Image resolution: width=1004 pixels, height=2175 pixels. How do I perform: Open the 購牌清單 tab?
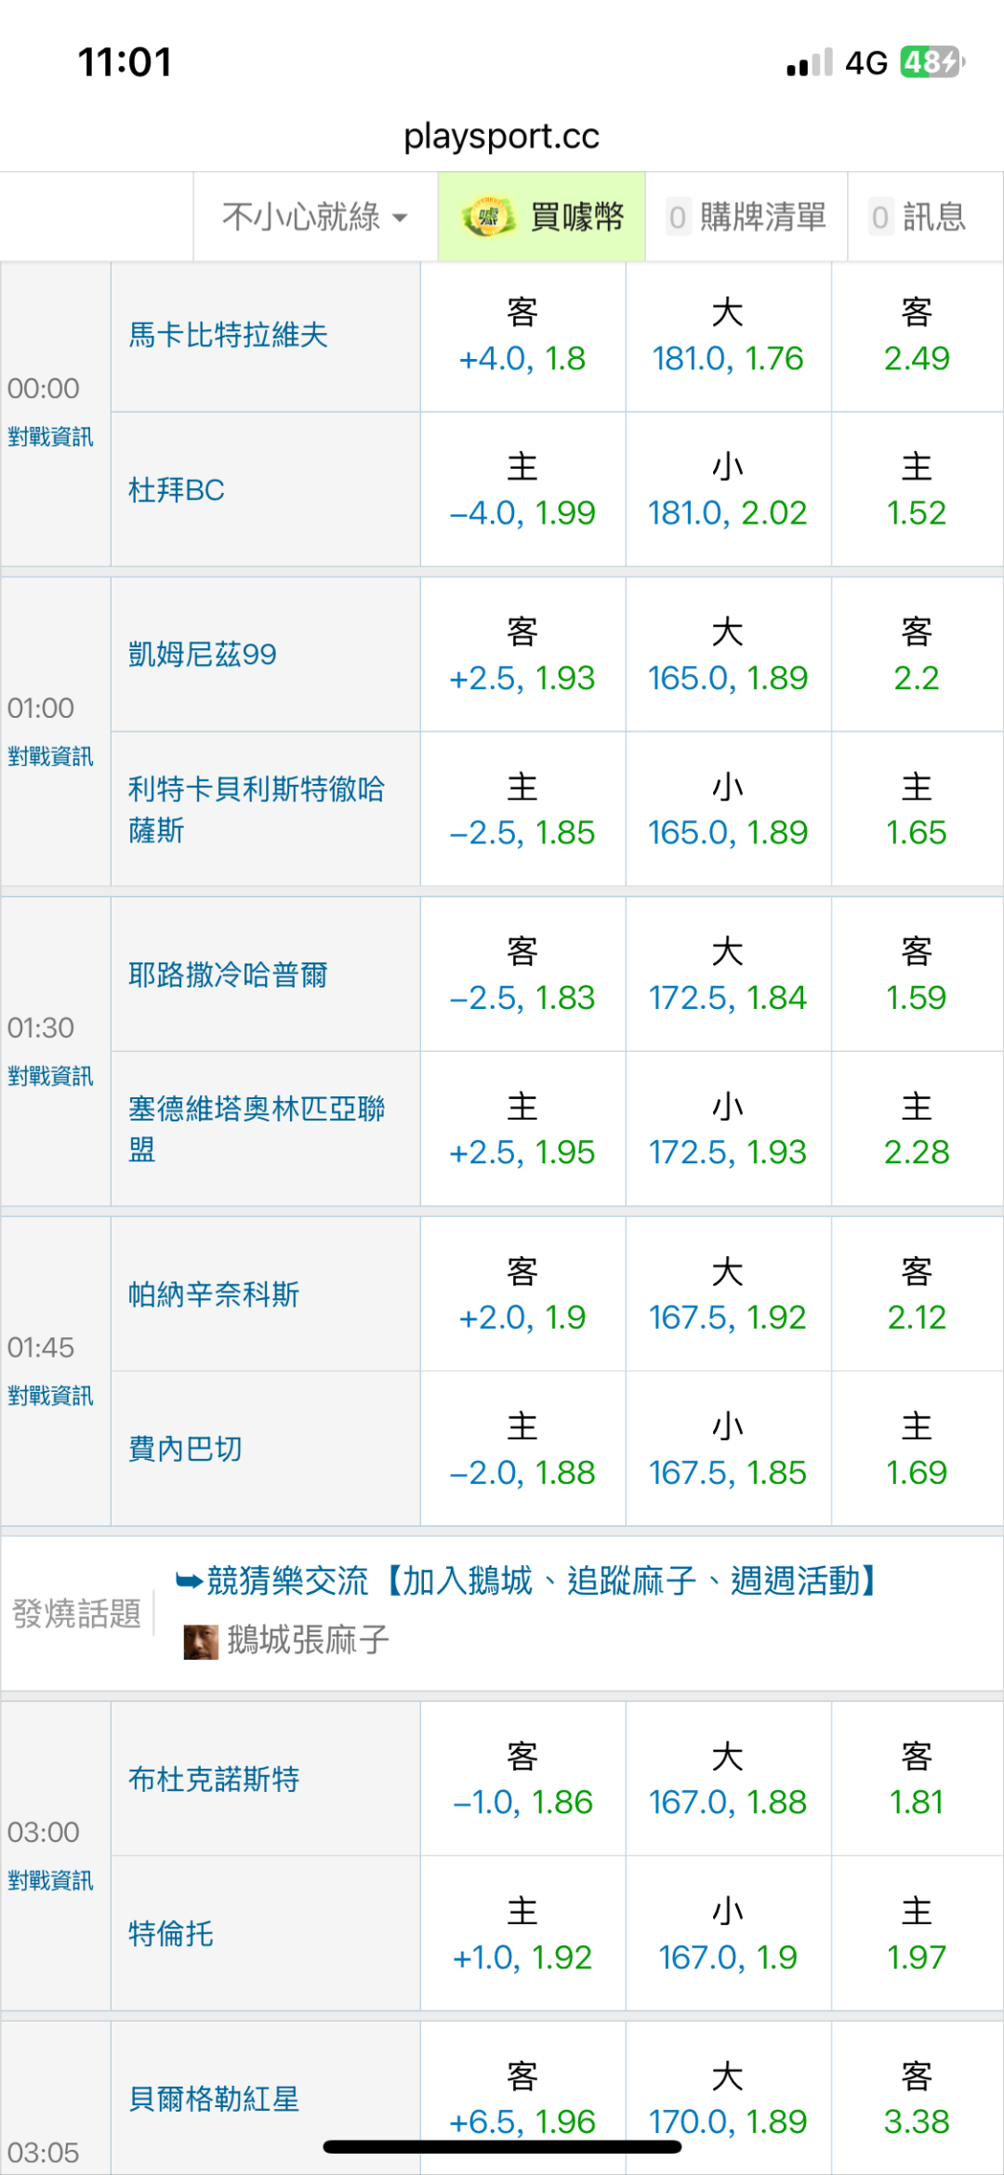click(746, 218)
